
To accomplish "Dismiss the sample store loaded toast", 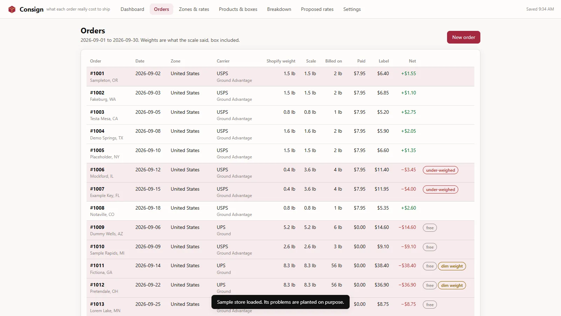I will pos(280,302).
